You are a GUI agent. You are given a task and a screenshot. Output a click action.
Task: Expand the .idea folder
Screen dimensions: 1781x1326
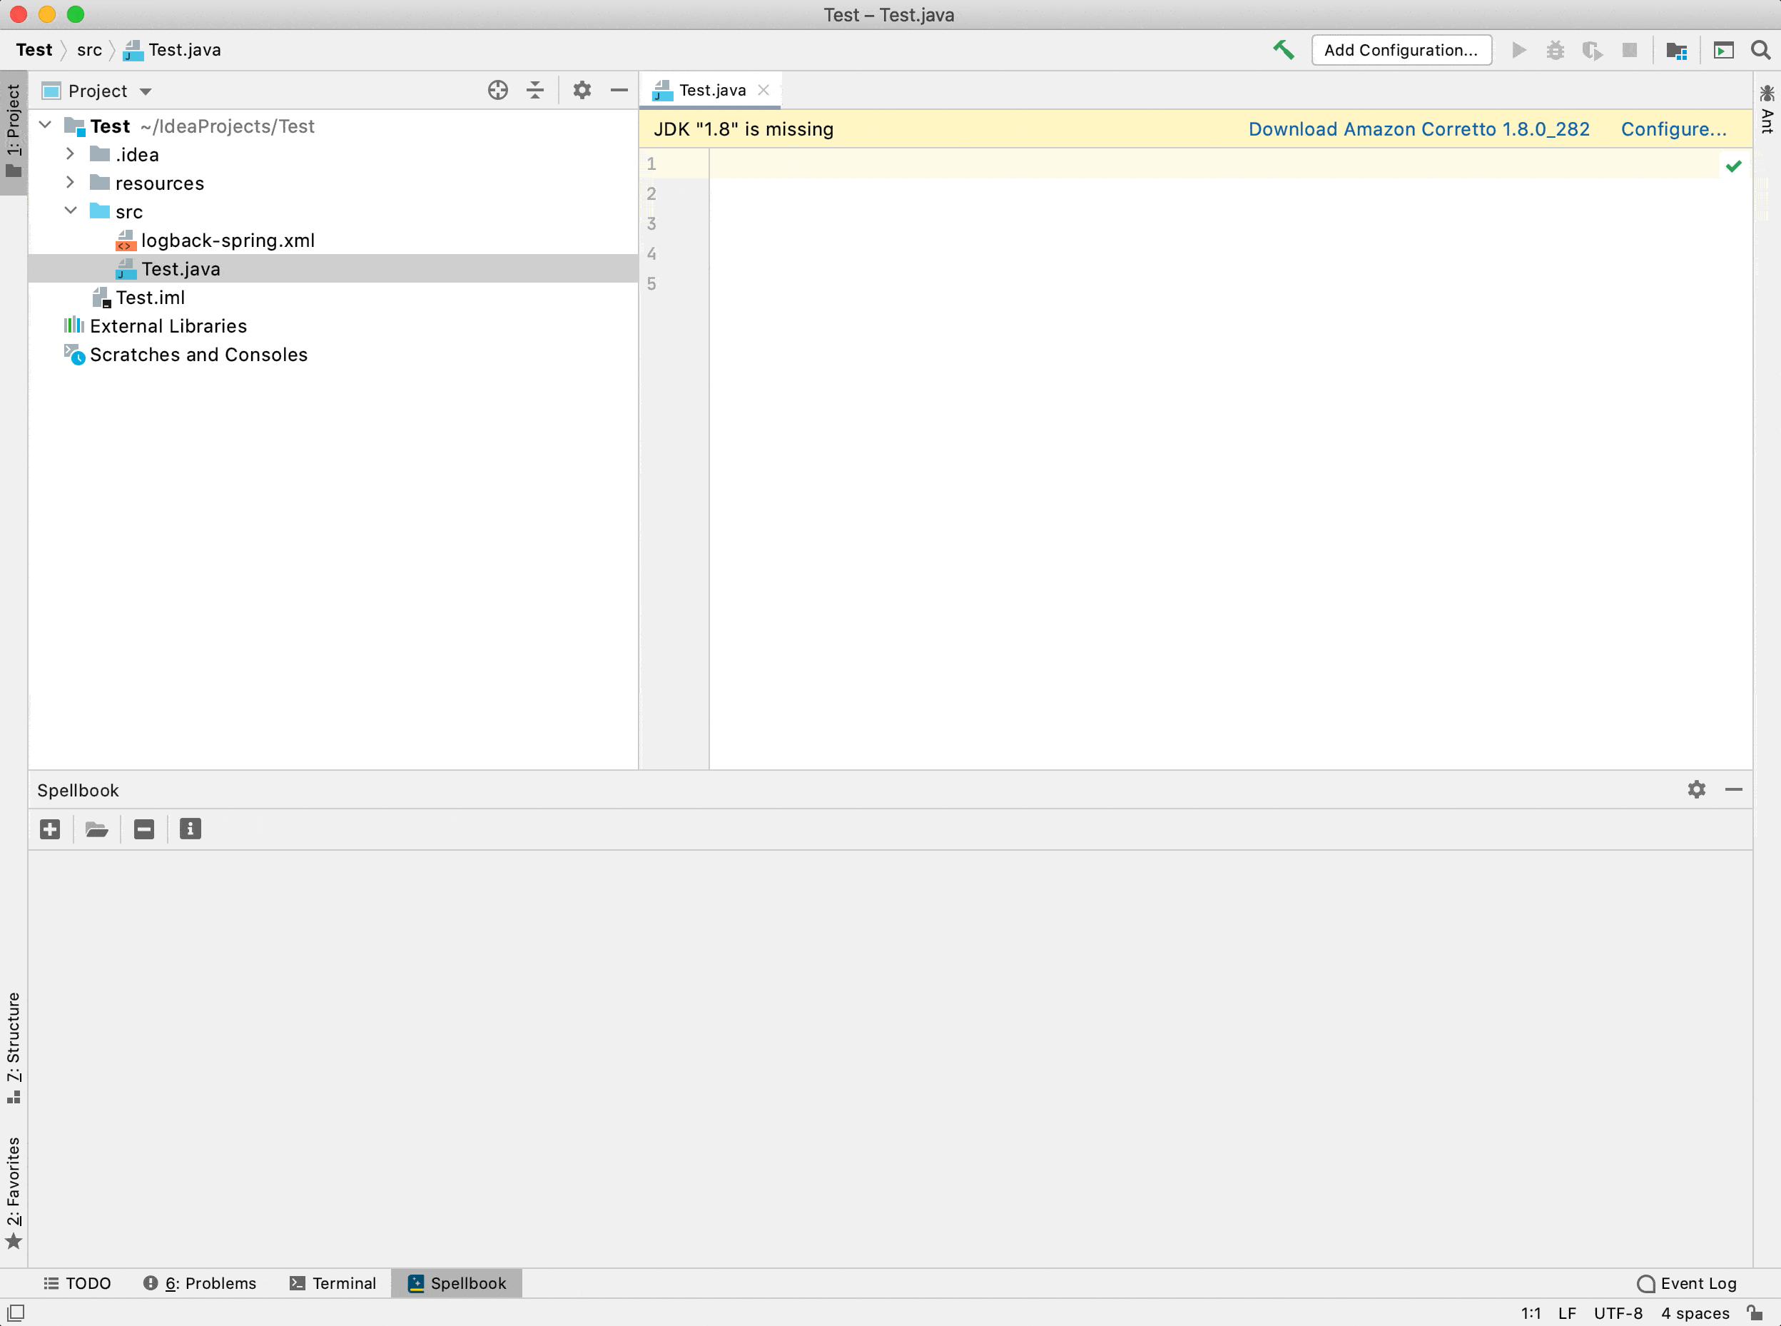[70, 154]
